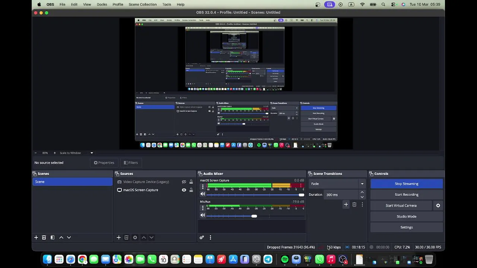The image size is (477, 268).
Task: Open preview scaling dropdown next to Scale to Window
Action: pyautogui.click(x=92, y=153)
